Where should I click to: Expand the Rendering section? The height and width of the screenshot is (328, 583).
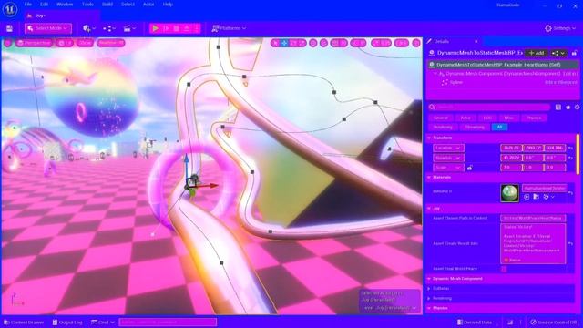[429, 298]
